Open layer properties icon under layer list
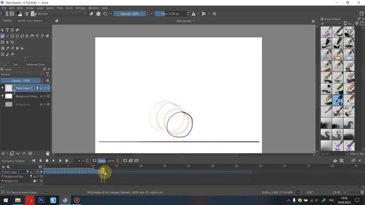 pyautogui.click(x=30, y=153)
